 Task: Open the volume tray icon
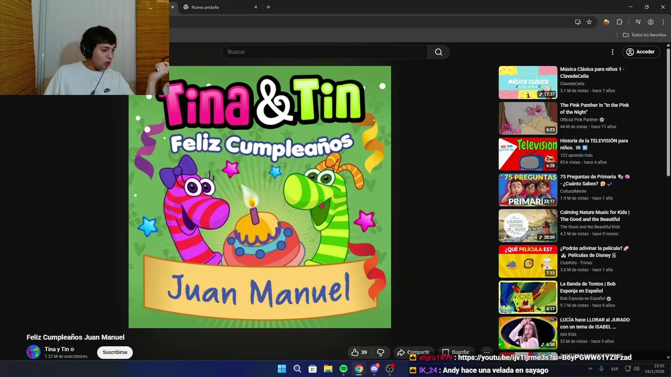(x=636, y=369)
